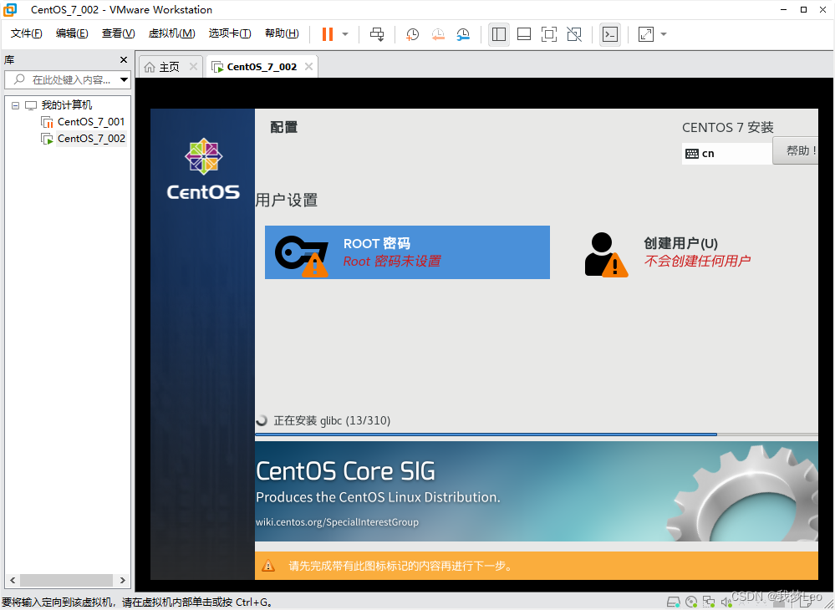This screenshot has height=610, width=835.
Task: Open the 帮助(H) menu
Action: point(282,33)
